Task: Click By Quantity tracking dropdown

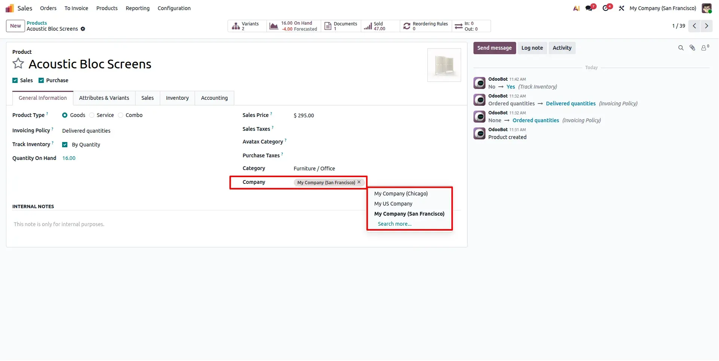Action: click(86, 145)
